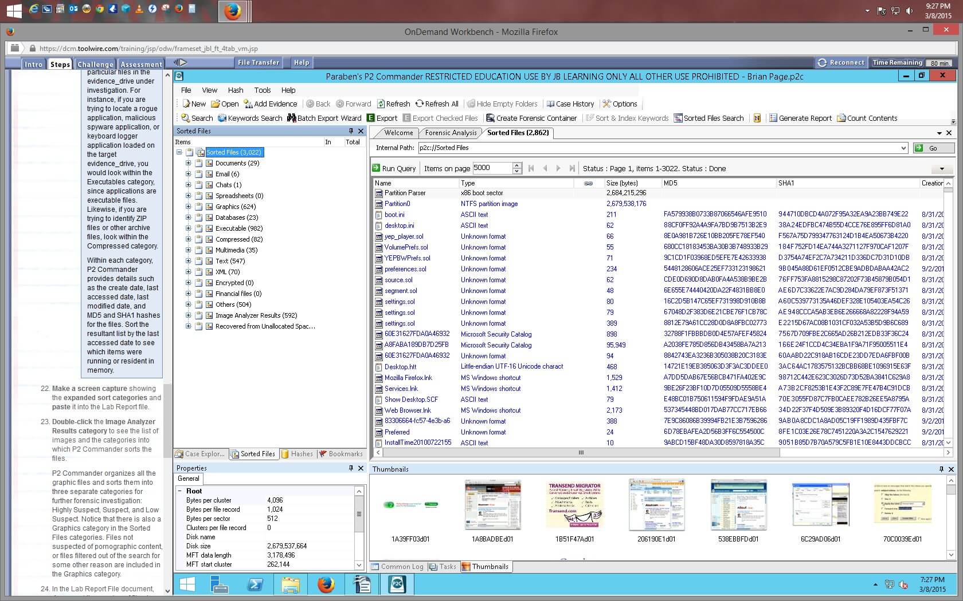Open the Hash menu
This screenshot has height=601, width=963.
236,90
